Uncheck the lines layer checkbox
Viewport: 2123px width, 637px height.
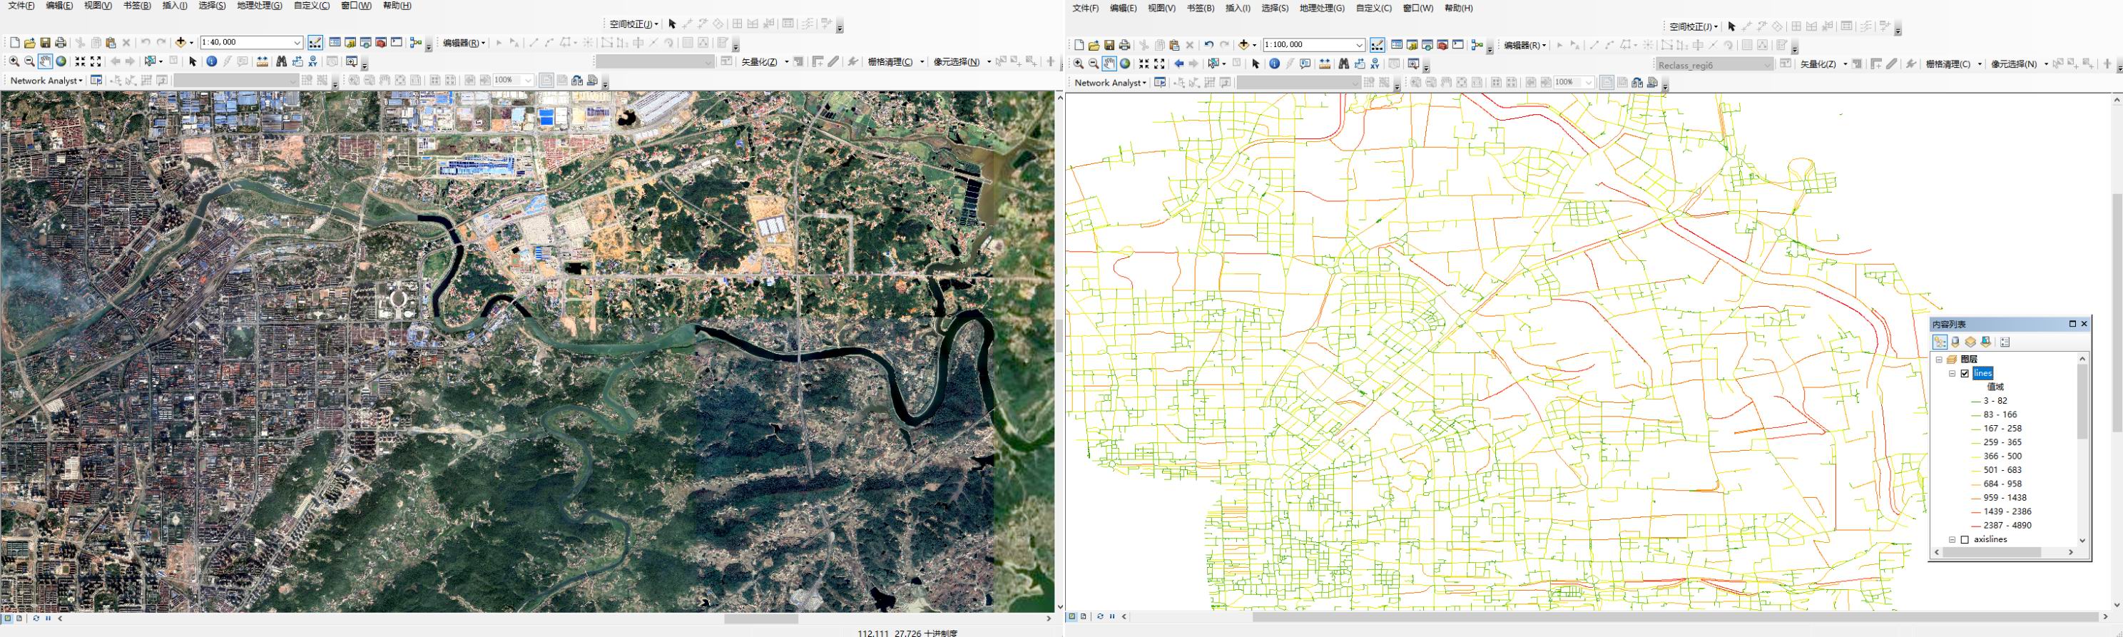1965,373
